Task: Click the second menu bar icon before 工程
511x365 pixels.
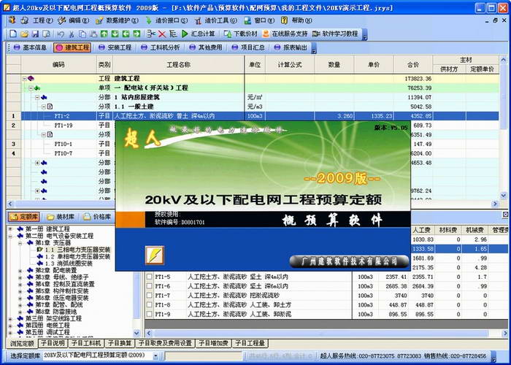Action: point(24,20)
